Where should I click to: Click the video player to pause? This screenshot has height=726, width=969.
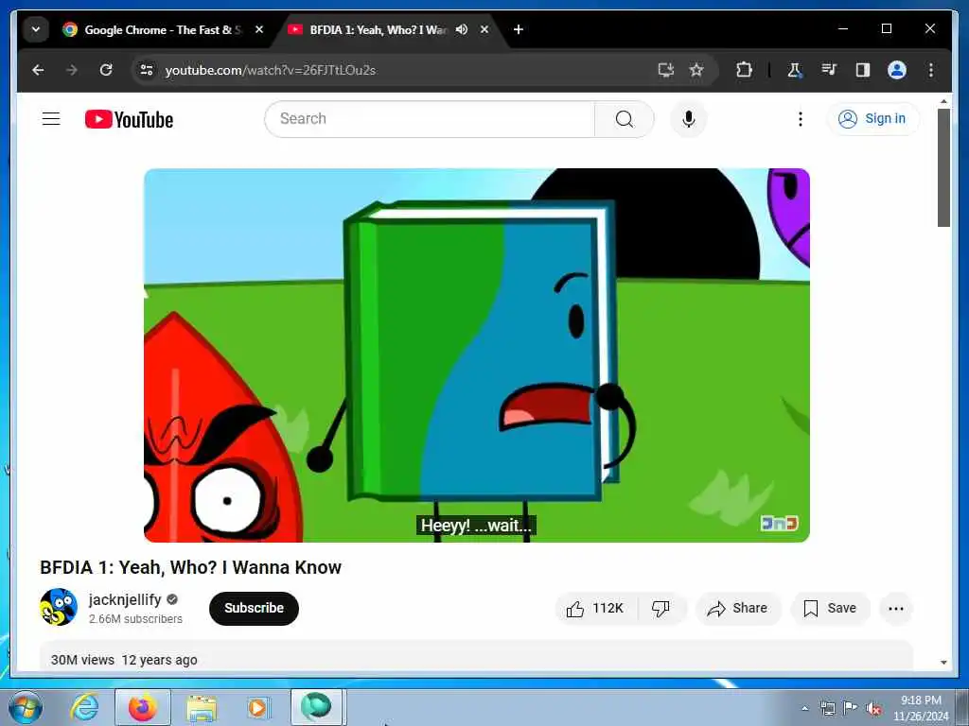pyautogui.click(x=477, y=355)
